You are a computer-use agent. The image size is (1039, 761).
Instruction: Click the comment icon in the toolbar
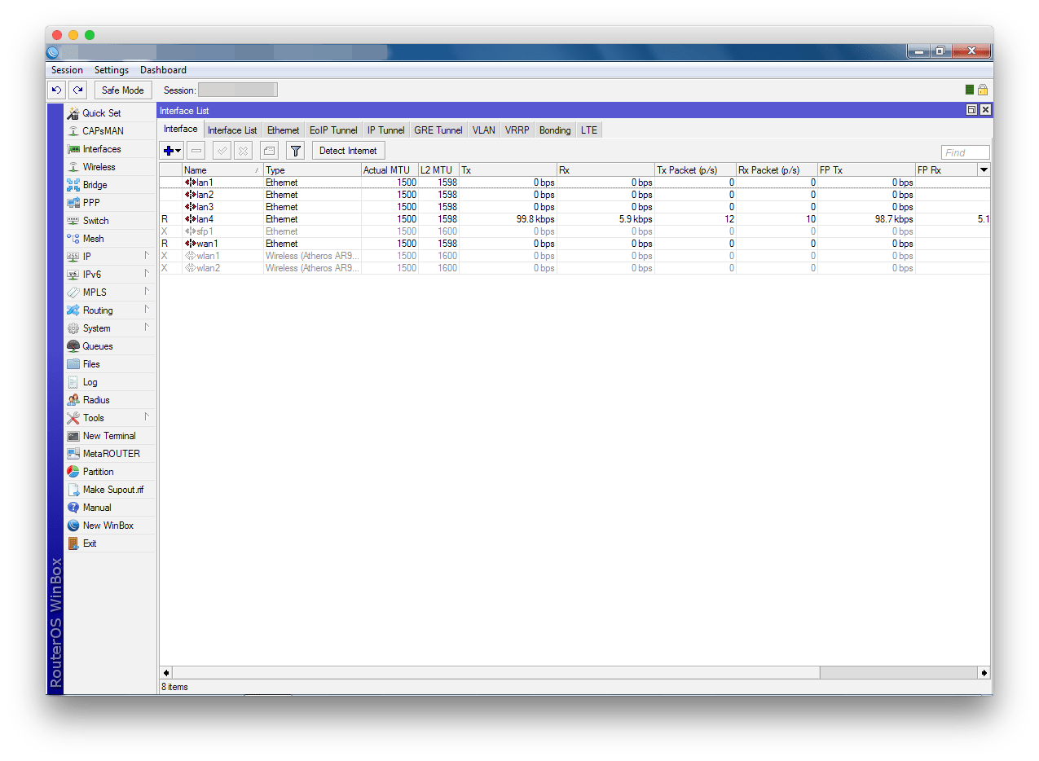[x=269, y=151]
